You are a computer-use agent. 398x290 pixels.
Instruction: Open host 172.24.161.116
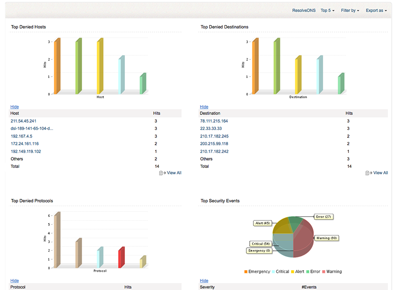25,144
